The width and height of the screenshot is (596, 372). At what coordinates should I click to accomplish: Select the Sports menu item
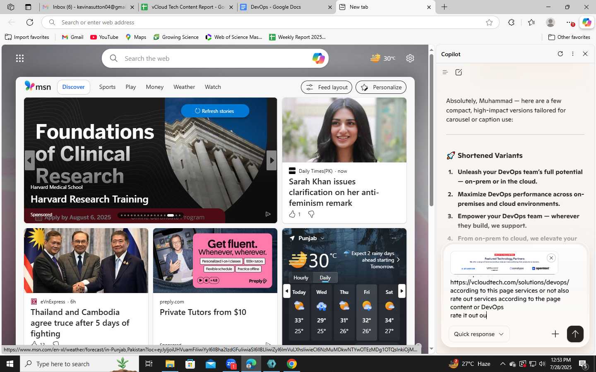coord(107,87)
